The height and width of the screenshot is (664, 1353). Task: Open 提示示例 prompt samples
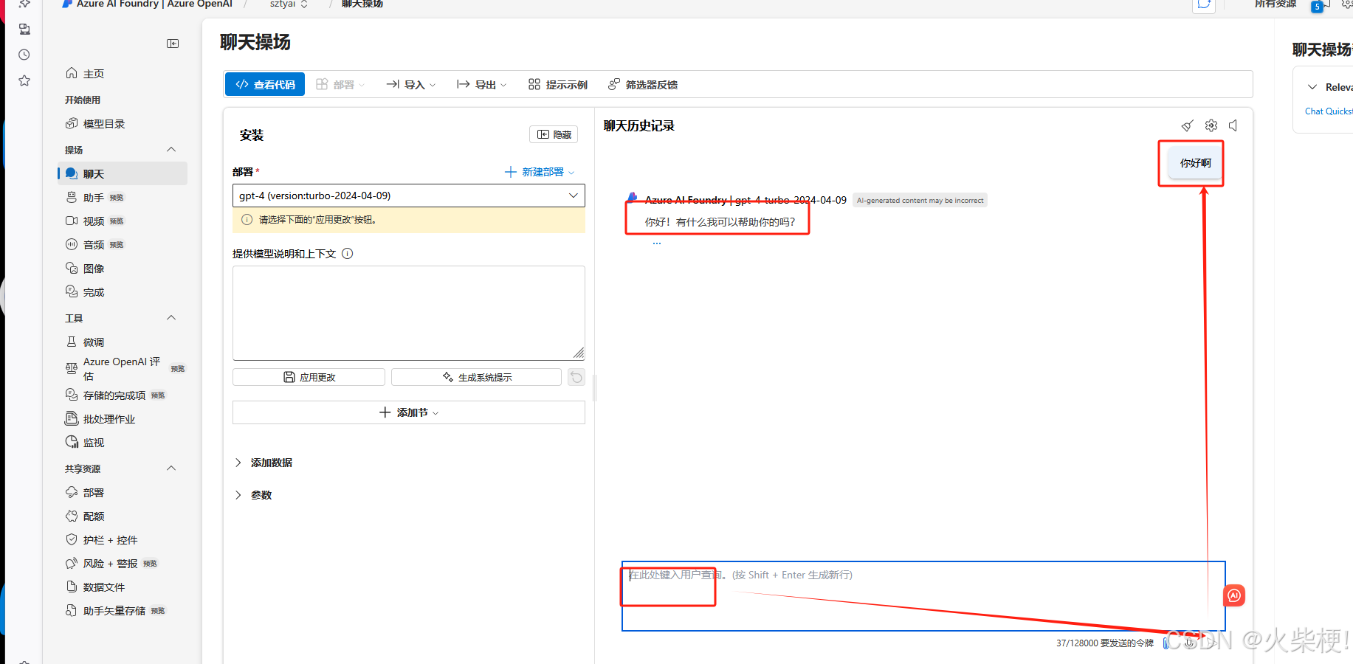pos(558,85)
